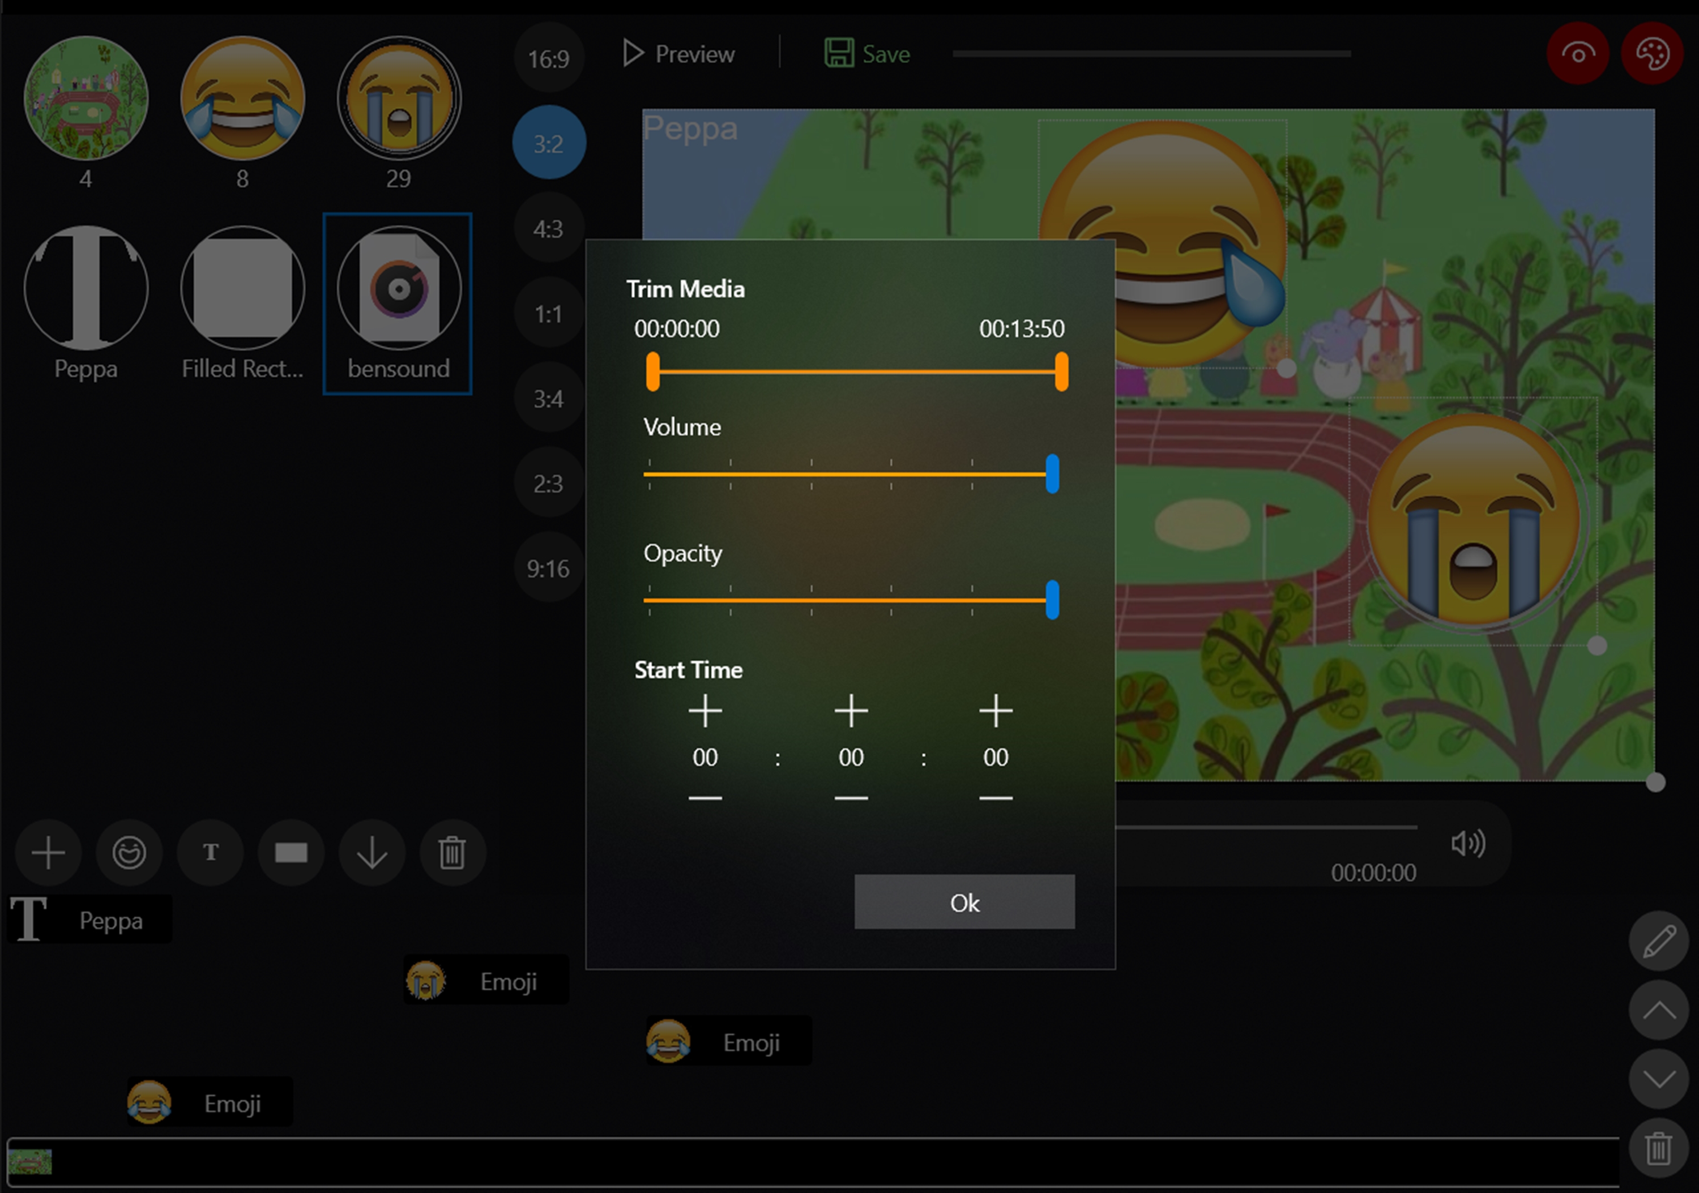
Task: Select the bensound audio thumbnail
Action: pos(399,288)
